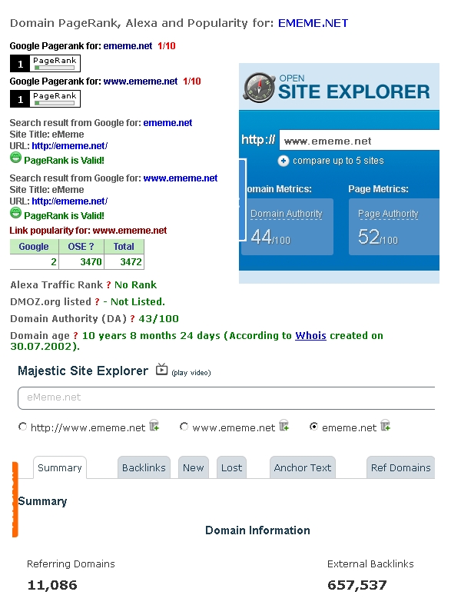Click the Google column header in popularity table
The image size is (461, 615).
click(34, 247)
